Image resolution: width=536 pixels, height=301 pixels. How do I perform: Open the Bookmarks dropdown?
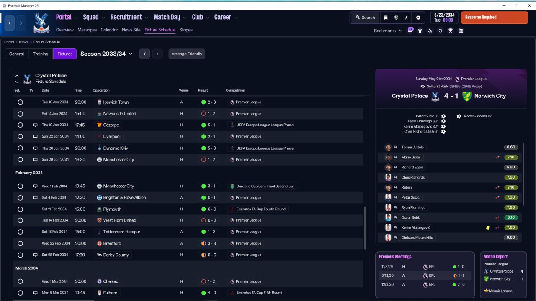click(388, 31)
